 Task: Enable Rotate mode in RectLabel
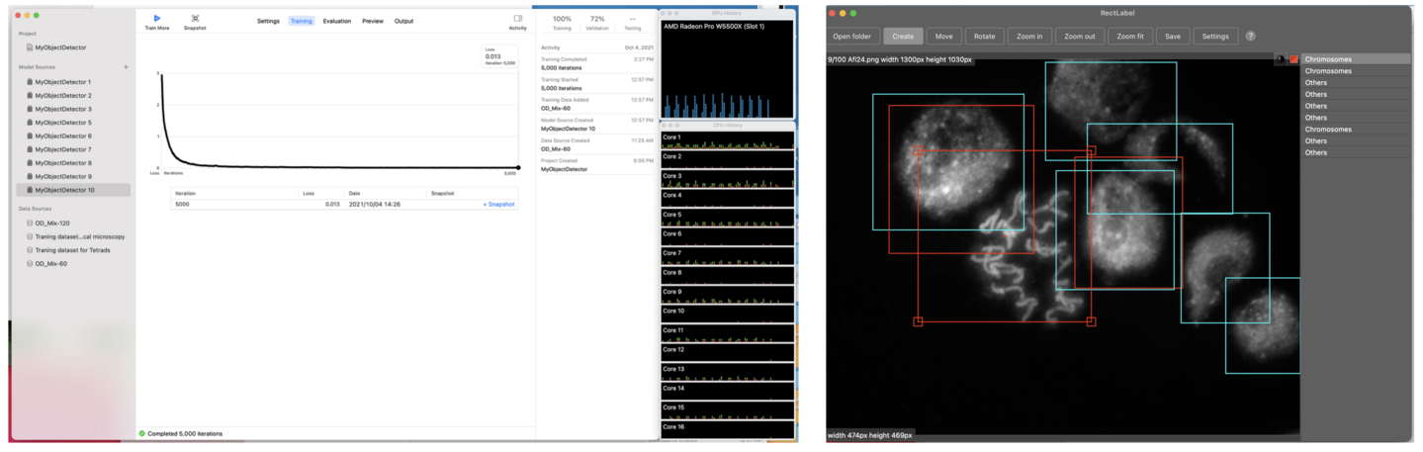[984, 37]
